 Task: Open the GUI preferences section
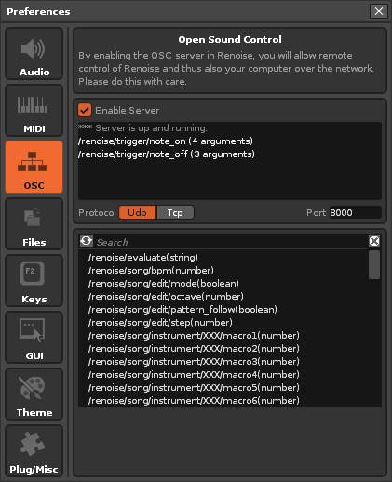[34, 338]
